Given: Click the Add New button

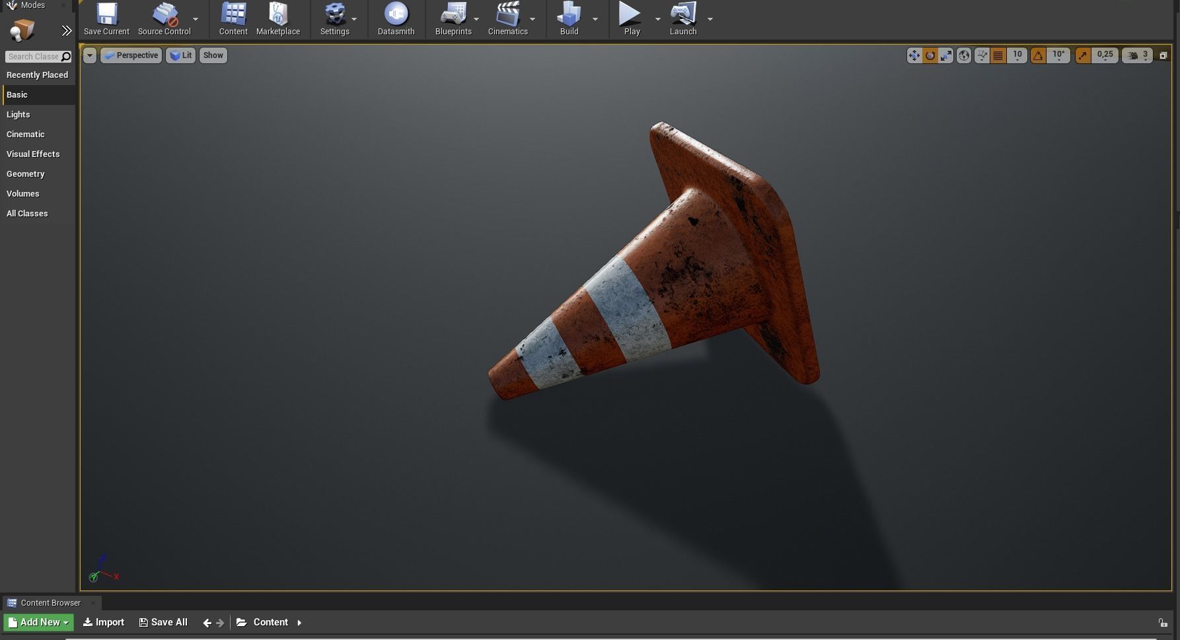Looking at the screenshot, I should tap(39, 623).
